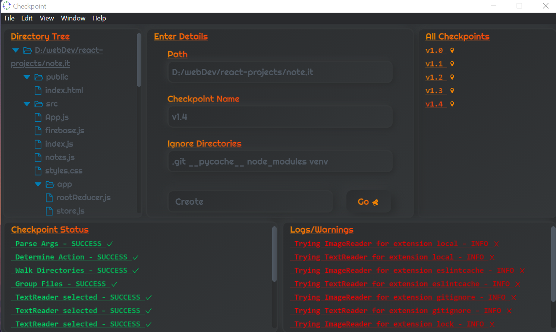Open the File menu
Viewport: 556px width, 332px height.
click(x=9, y=18)
